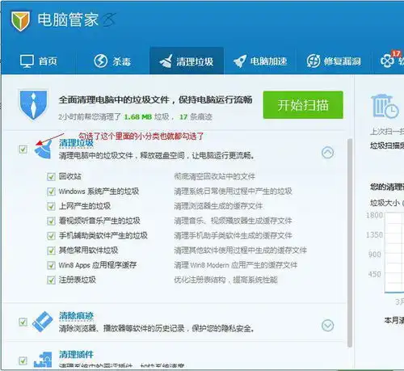Click the 修复漏洞 icon

pyautogui.click(x=314, y=61)
